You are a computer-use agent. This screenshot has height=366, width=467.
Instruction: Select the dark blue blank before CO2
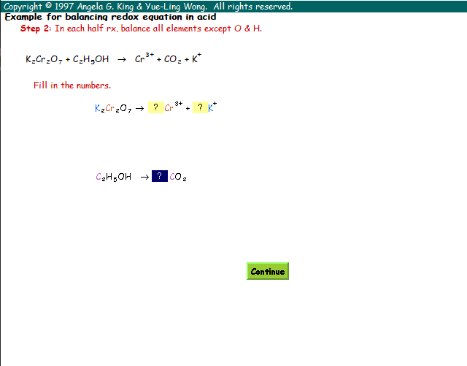(160, 176)
